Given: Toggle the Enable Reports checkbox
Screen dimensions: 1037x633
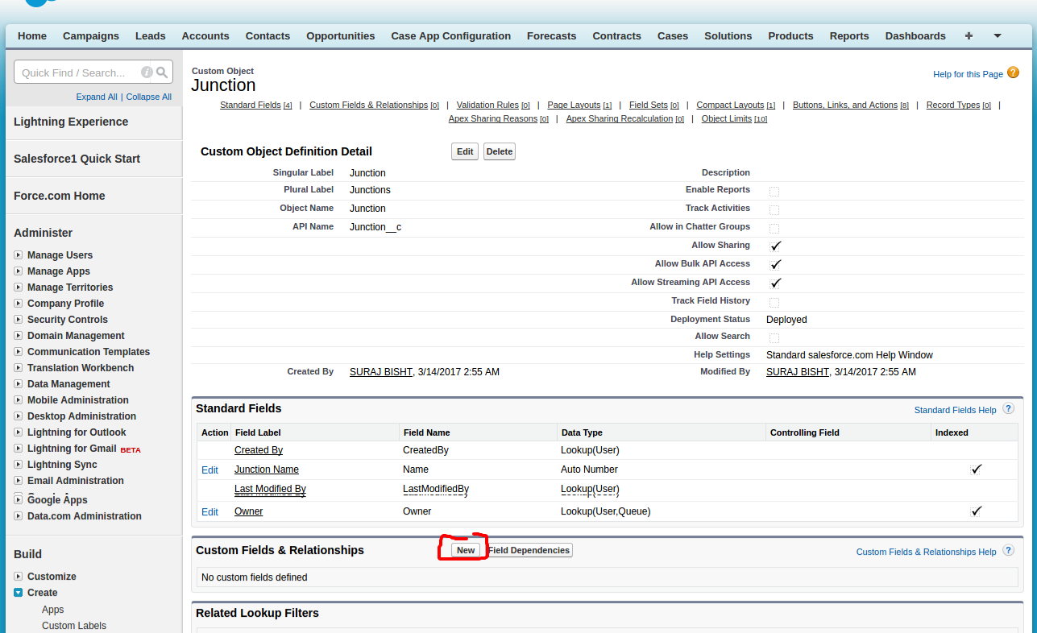Looking at the screenshot, I should 774,191.
